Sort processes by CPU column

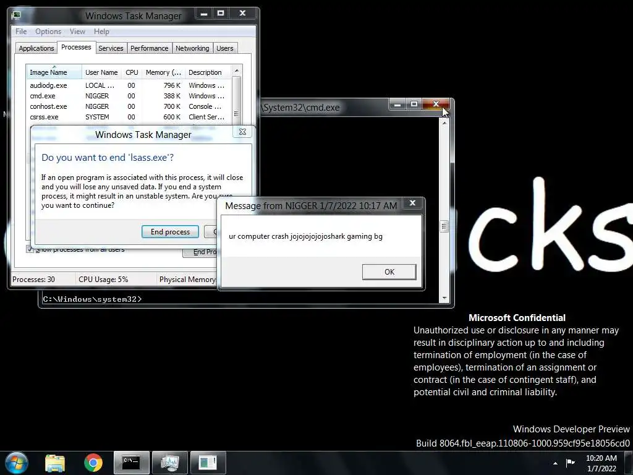coord(132,72)
